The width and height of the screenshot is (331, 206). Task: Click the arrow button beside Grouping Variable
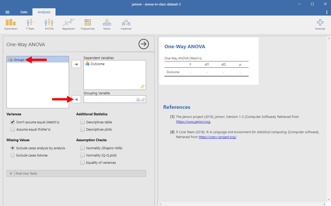tap(76, 99)
